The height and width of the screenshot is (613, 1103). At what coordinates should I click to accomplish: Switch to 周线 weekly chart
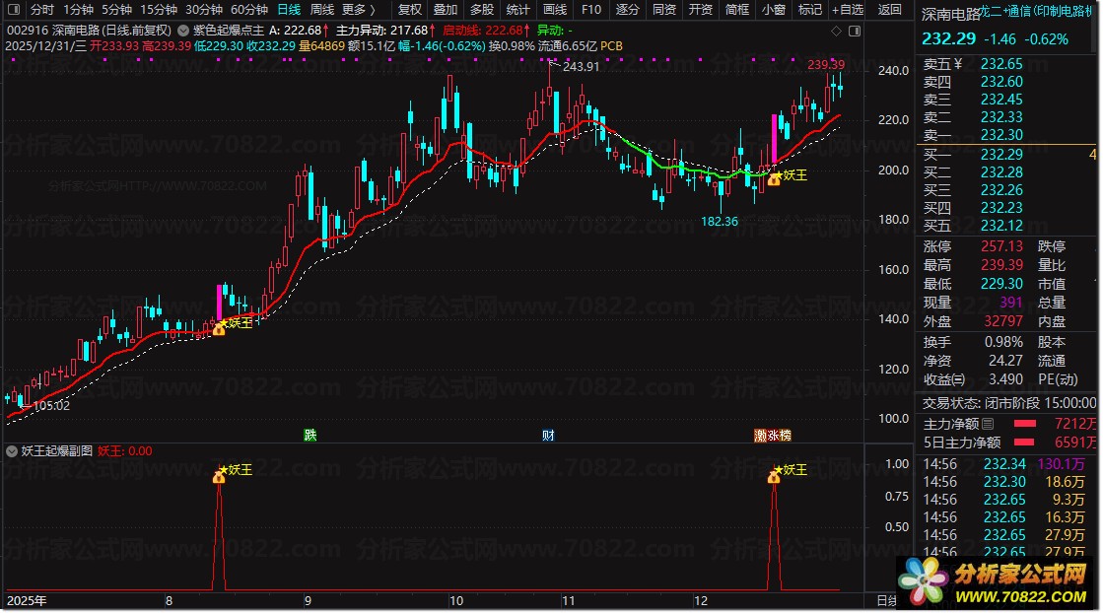[x=322, y=10]
